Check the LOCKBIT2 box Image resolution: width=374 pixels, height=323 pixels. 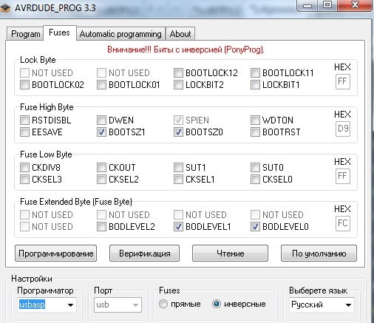click(x=178, y=85)
